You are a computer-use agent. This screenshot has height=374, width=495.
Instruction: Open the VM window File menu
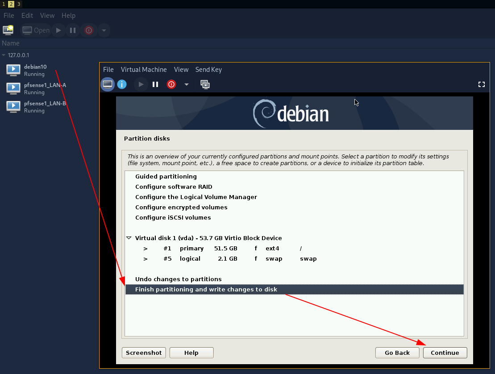coord(108,70)
